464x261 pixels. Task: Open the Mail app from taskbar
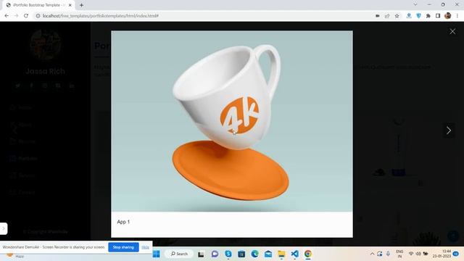[268, 254]
